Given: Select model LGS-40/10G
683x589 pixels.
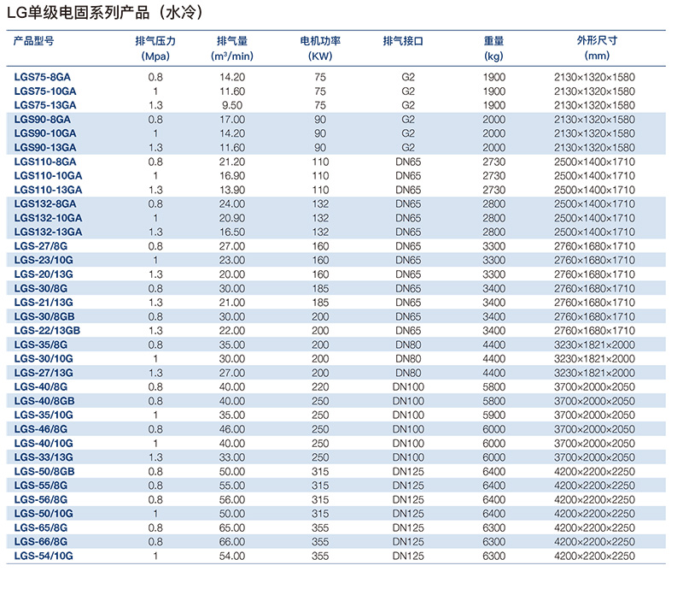Looking at the screenshot, I should pos(44,444).
